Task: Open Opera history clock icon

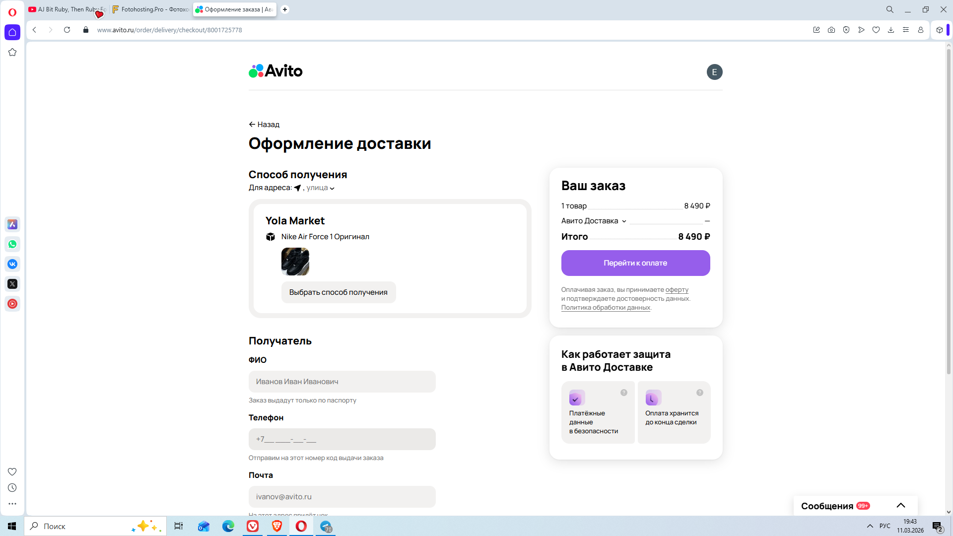Action: [12, 488]
